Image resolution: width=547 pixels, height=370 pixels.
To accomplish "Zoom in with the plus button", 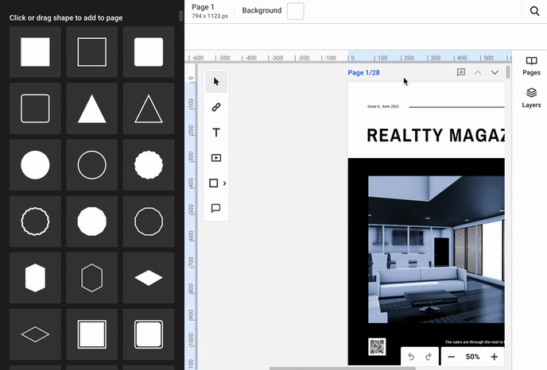I will click(494, 357).
